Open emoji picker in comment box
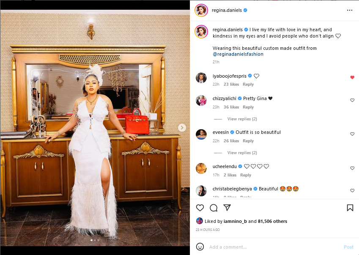Screen dimensions: 359x255 (x=200, y=247)
